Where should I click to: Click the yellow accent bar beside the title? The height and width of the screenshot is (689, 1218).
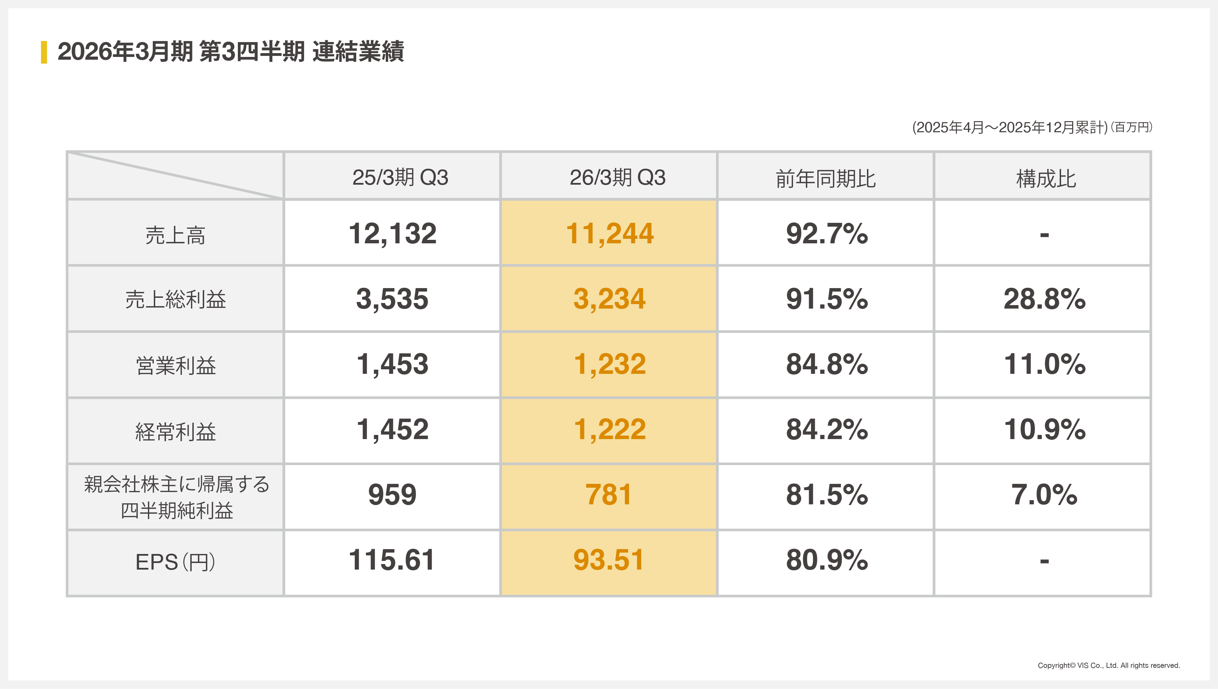coord(44,52)
